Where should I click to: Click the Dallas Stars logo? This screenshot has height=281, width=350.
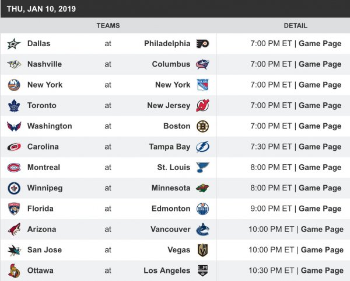click(x=13, y=44)
